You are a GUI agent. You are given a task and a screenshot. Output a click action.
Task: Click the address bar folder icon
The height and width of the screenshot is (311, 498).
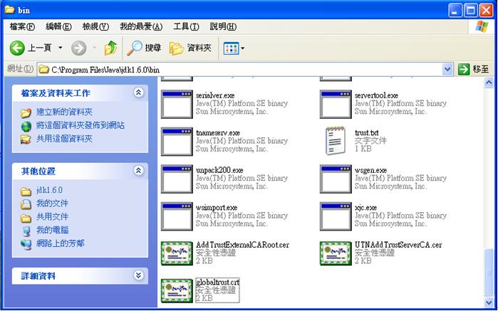point(44,69)
